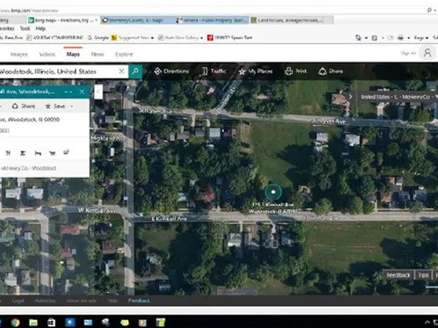This screenshot has width=438, height=328.
Task: Click the map Tips button
Action: click(x=423, y=275)
